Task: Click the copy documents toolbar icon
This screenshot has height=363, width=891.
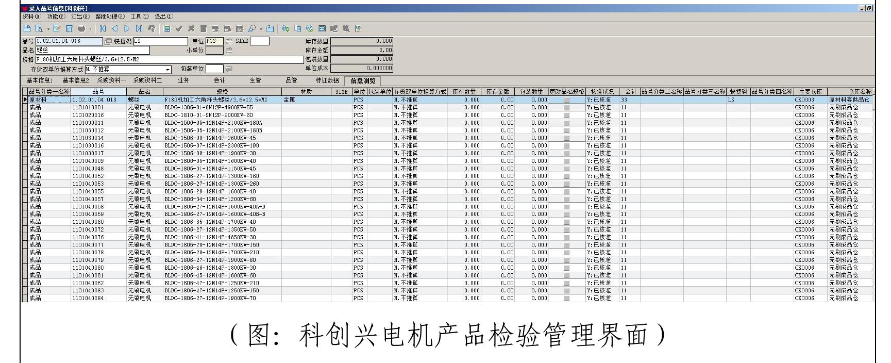Action: 297,28
